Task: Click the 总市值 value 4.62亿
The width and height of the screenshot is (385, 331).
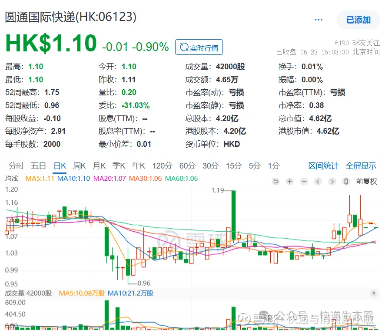Action: [x=320, y=118]
